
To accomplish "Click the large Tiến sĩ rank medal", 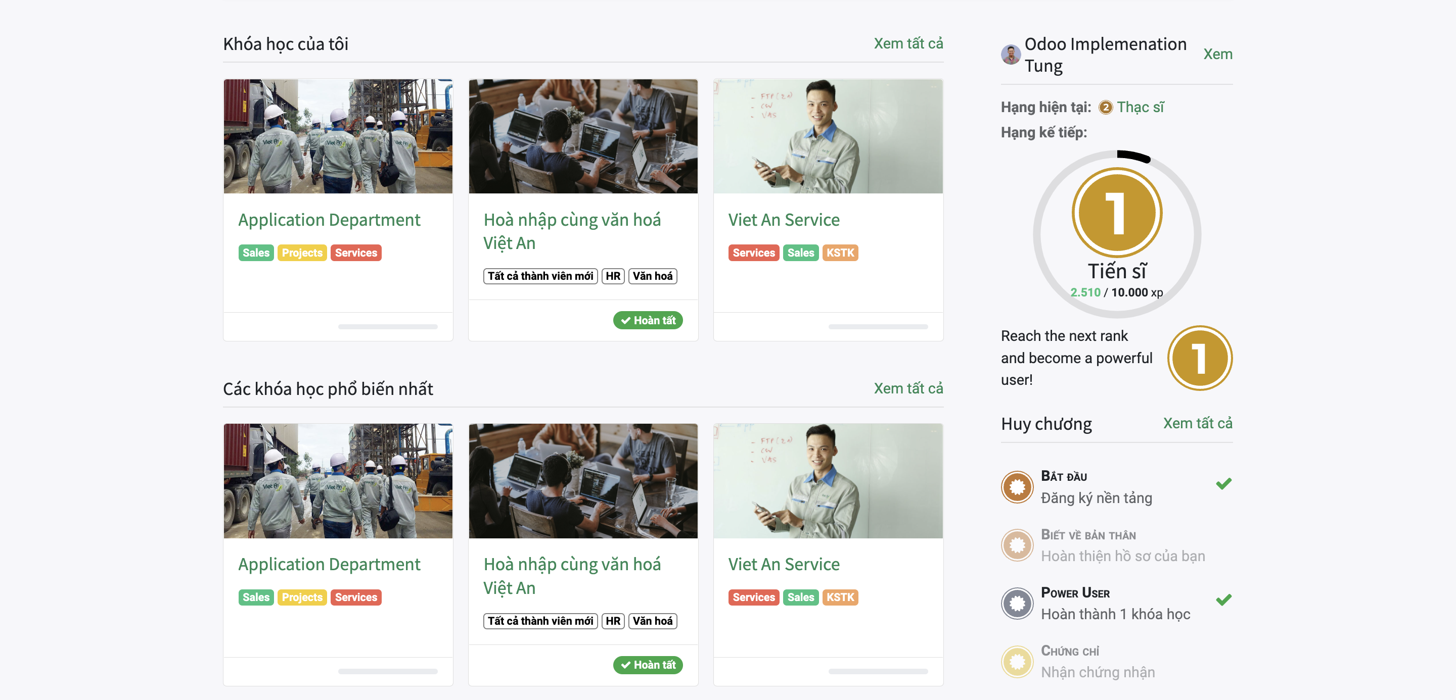I will point(1117,213).
